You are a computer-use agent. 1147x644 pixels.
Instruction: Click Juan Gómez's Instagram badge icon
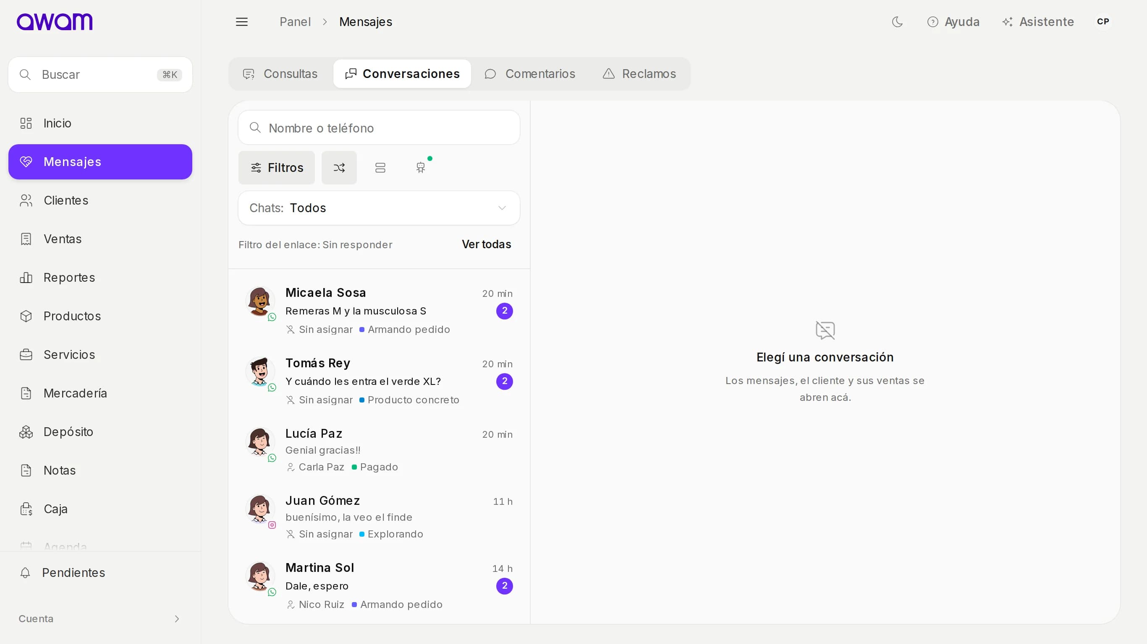272,525
